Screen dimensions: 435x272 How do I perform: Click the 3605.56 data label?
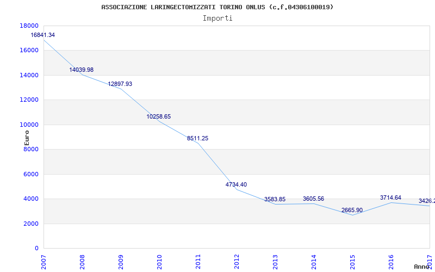tap(314, 199)
